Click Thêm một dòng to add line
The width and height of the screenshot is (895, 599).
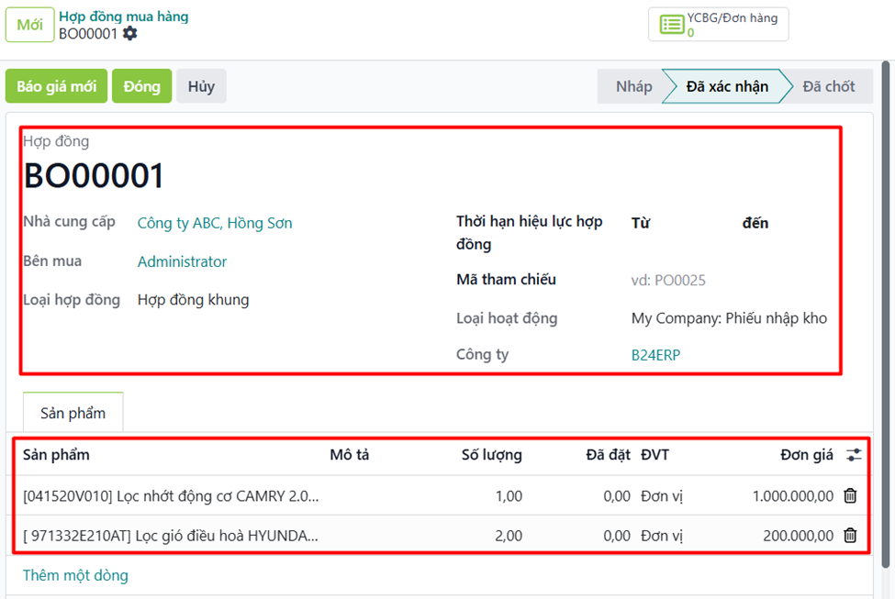click(x=75, y=575)
